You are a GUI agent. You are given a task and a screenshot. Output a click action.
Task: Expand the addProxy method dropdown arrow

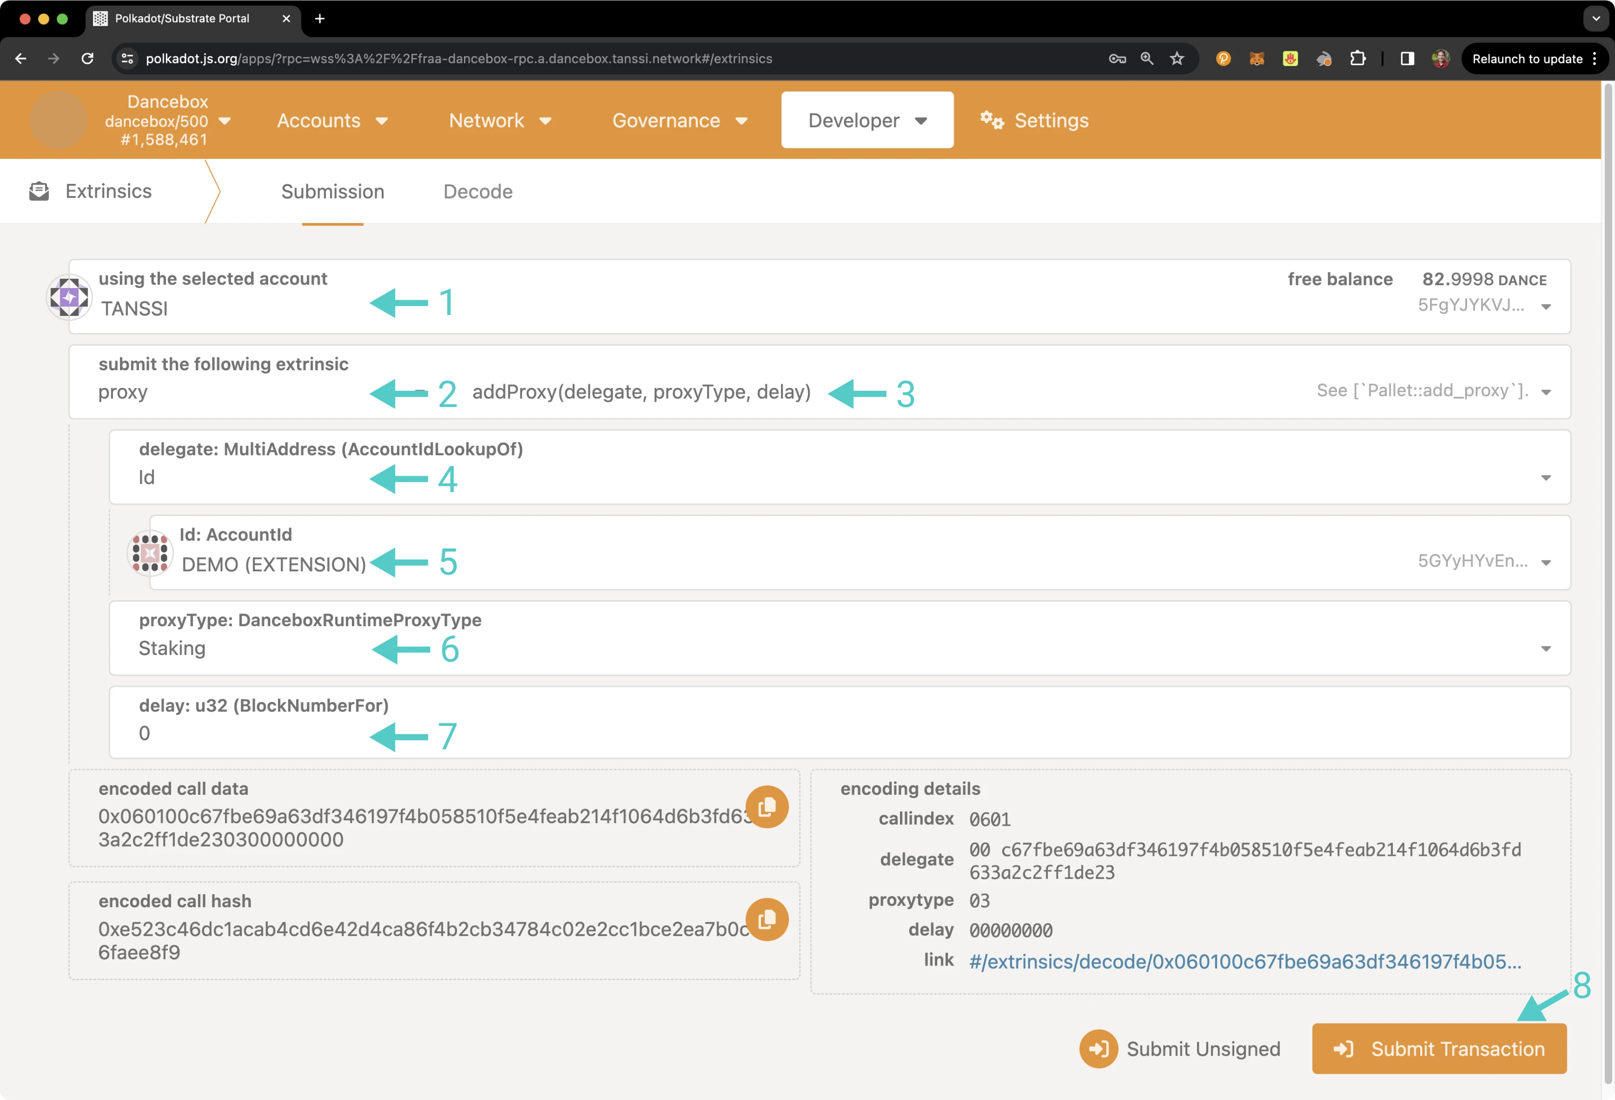tap(1546, 392)
